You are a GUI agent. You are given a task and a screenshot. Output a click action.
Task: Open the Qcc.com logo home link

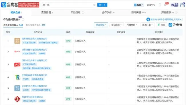(x=9, y=5)
